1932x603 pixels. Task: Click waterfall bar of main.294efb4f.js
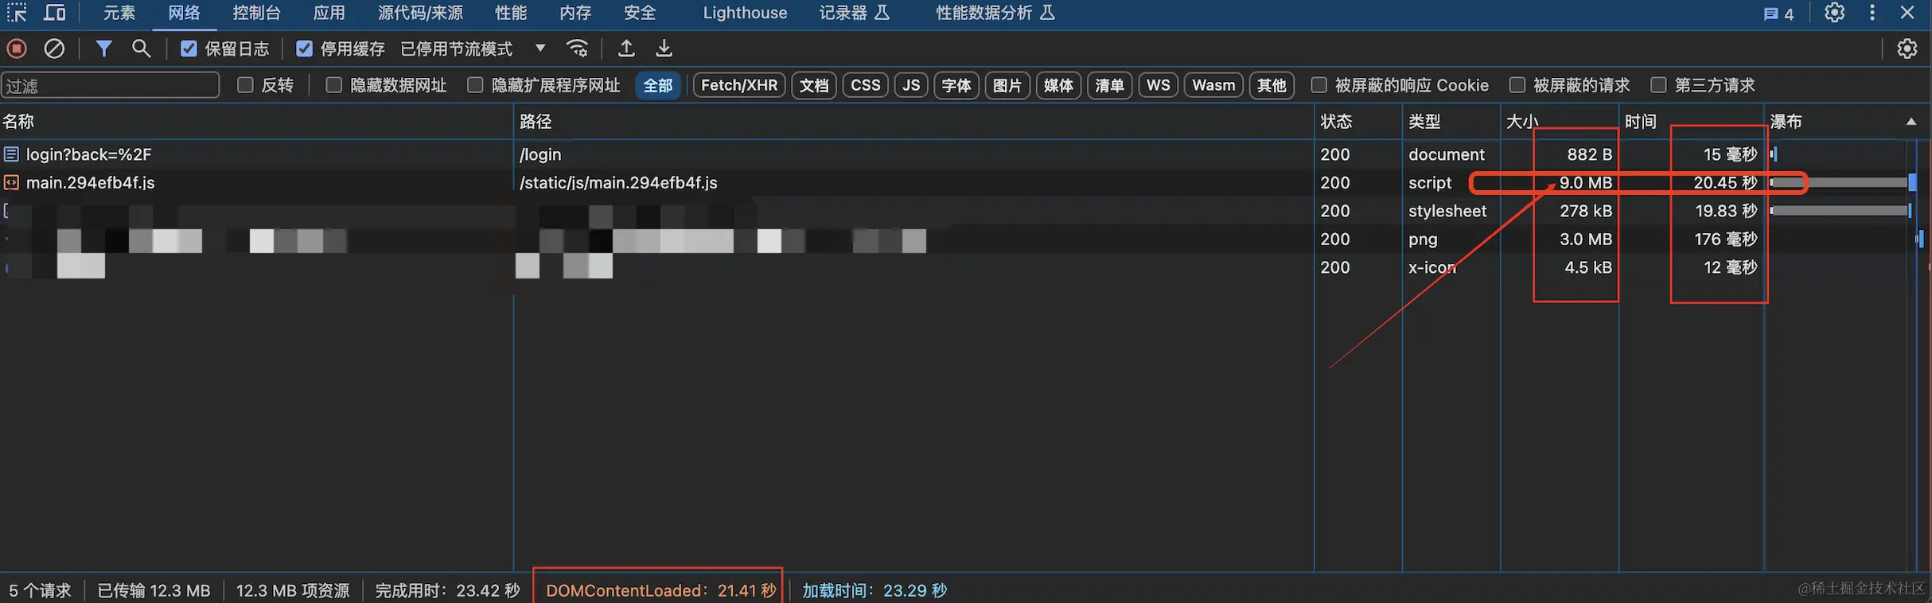tap(1843, 183)
